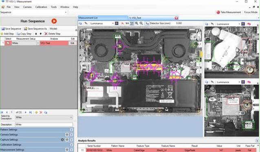The width and height of the screenshot is (260, 152).
Task: Click Take Measurement red circle button
Action: tap(218, 12)
